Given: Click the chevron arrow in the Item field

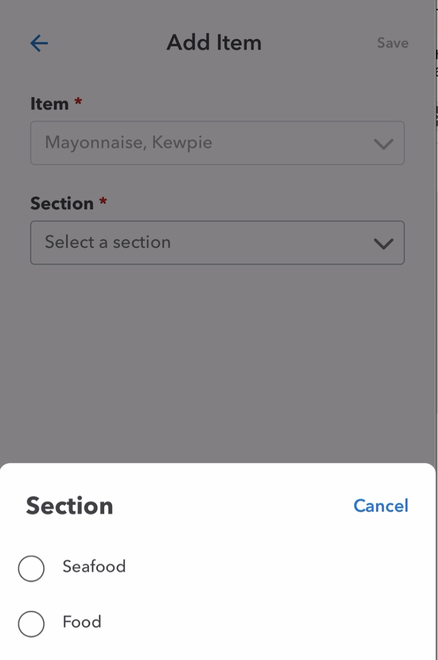Looking at the screenshot, I should pyautogui.click(x=383, y=144).
